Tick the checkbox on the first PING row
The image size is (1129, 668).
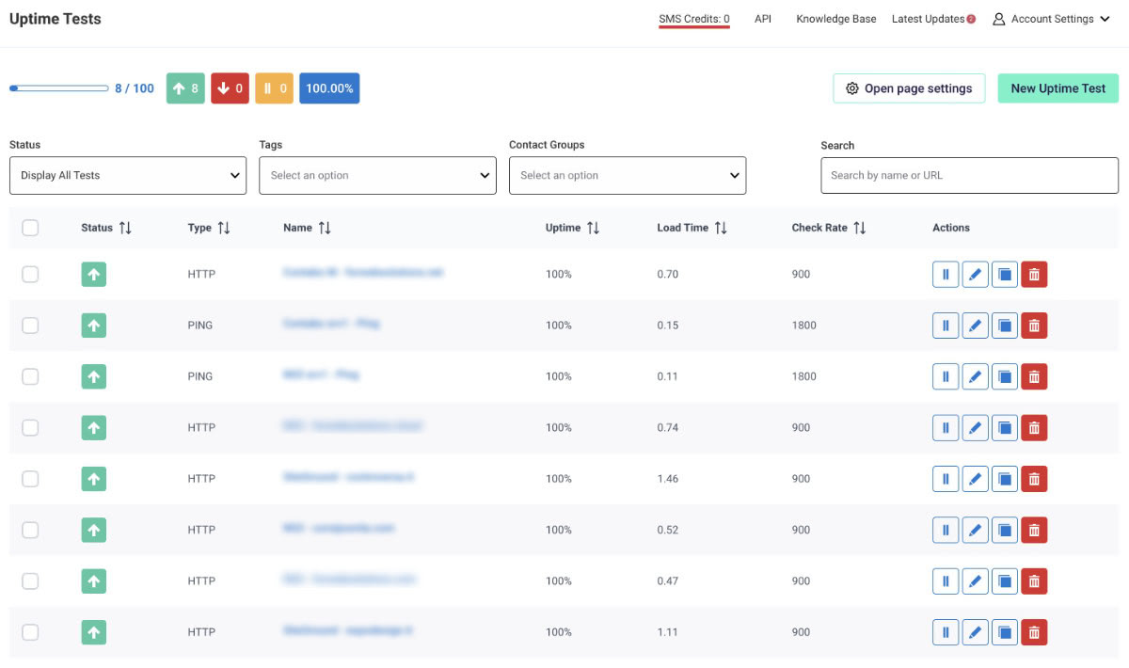point(29,326)
